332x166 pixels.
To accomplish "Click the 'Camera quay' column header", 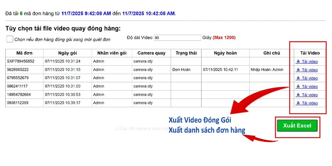I will coord(151,53).
